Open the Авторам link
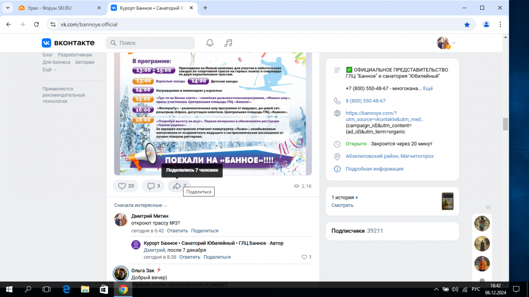Image resolution: width=529 pixels, height=297 pixels. click(x=85, y=62)
